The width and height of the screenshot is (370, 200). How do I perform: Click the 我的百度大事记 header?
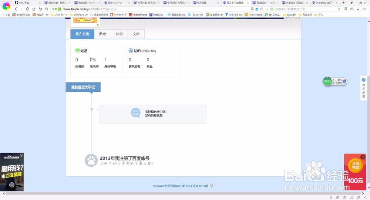tap(83, 87)
